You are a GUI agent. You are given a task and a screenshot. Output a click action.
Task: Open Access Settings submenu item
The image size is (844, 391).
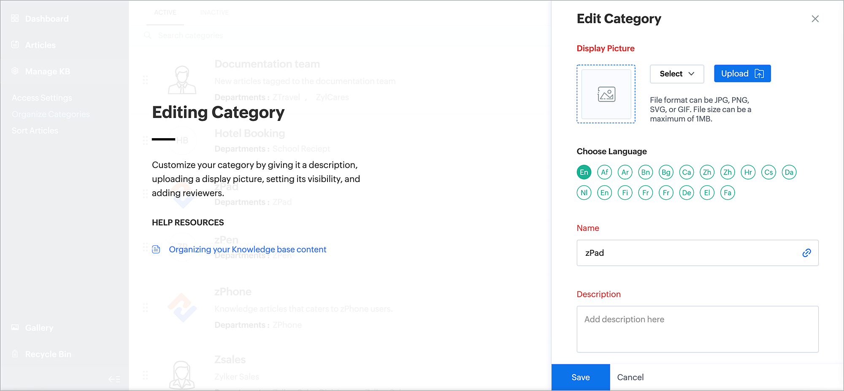(x=42, y=98)
